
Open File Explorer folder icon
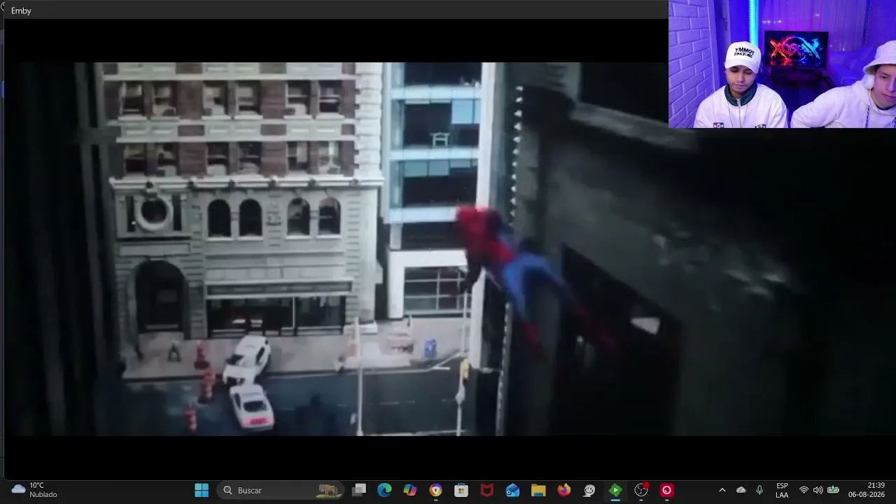pos(538,490)
